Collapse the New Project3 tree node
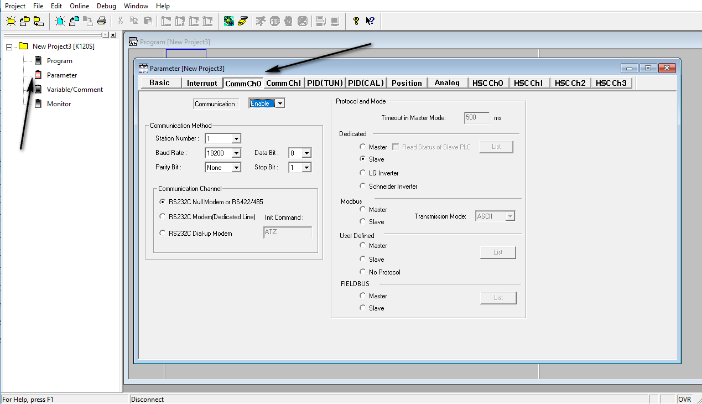 click(x=9, y=47)
